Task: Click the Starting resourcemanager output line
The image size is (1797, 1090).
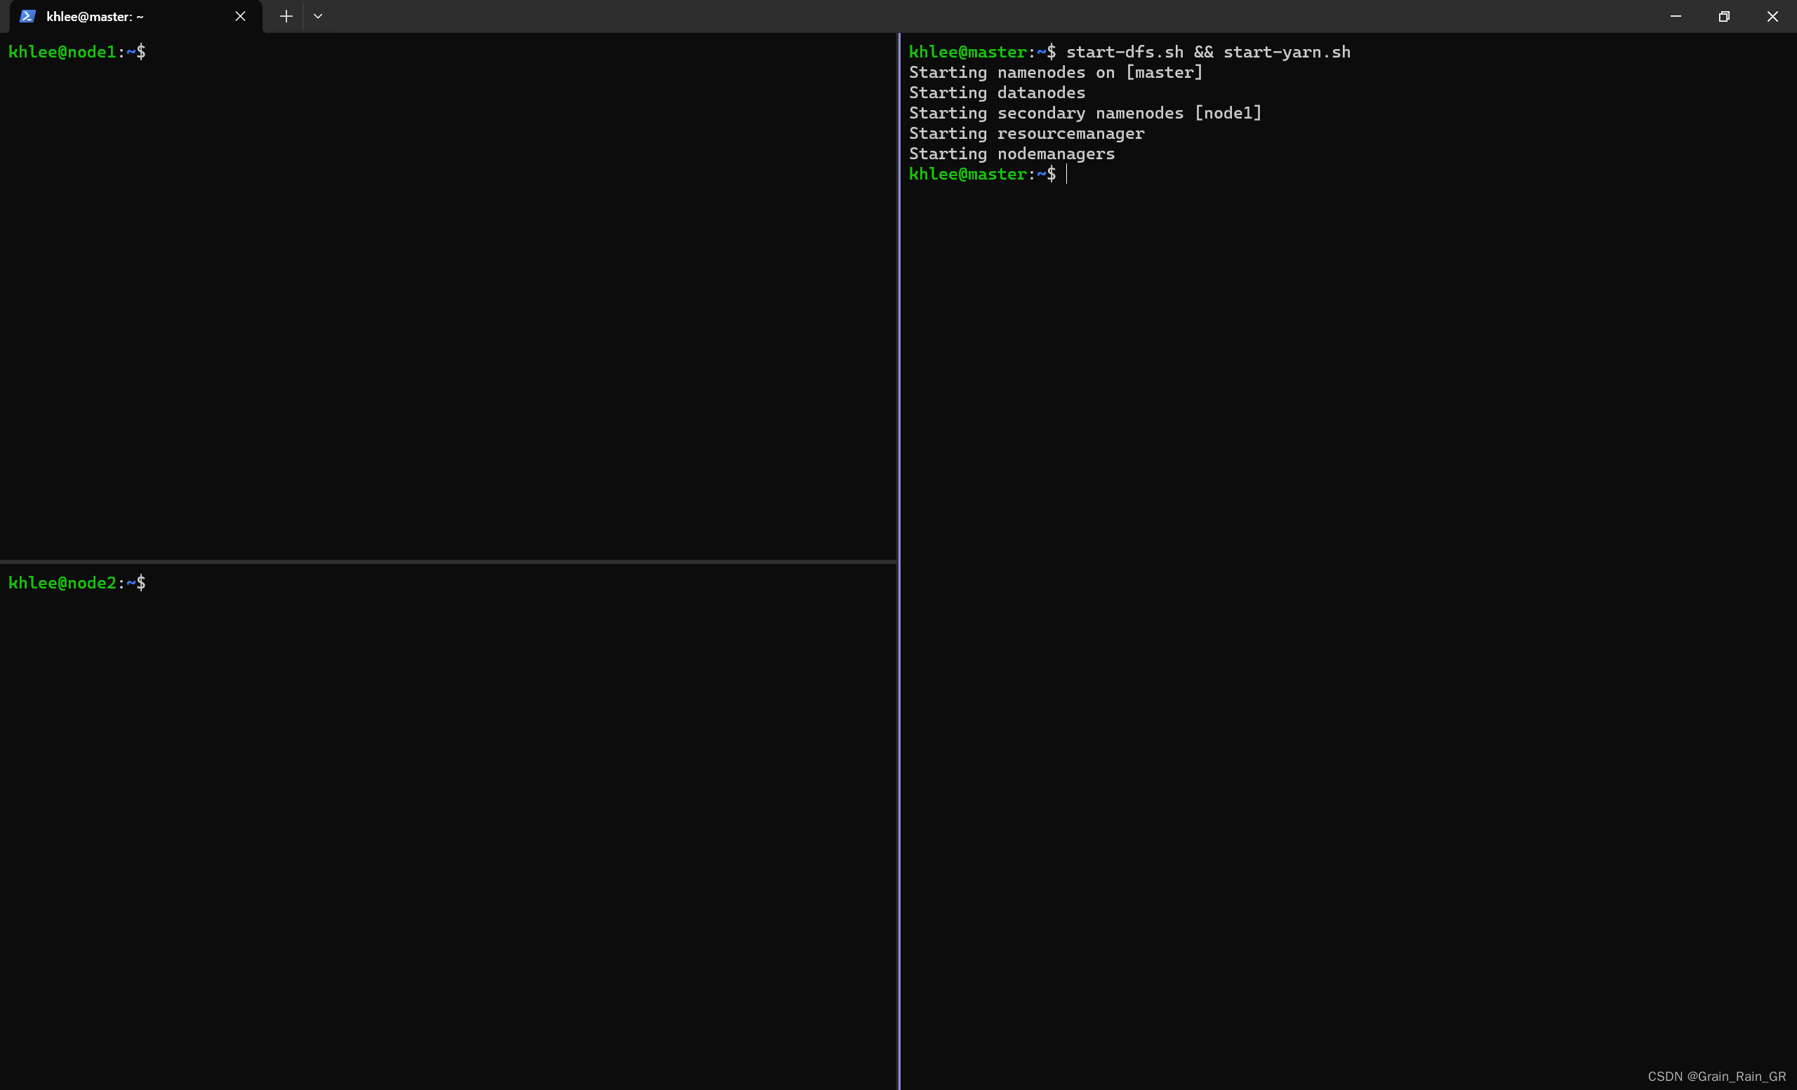Action: pyautogui.click(x=1026, y=133)
